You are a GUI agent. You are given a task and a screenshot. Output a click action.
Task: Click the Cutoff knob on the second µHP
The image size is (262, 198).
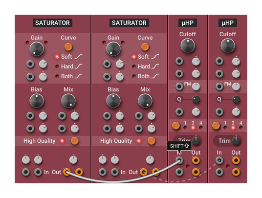pos(228,45)
